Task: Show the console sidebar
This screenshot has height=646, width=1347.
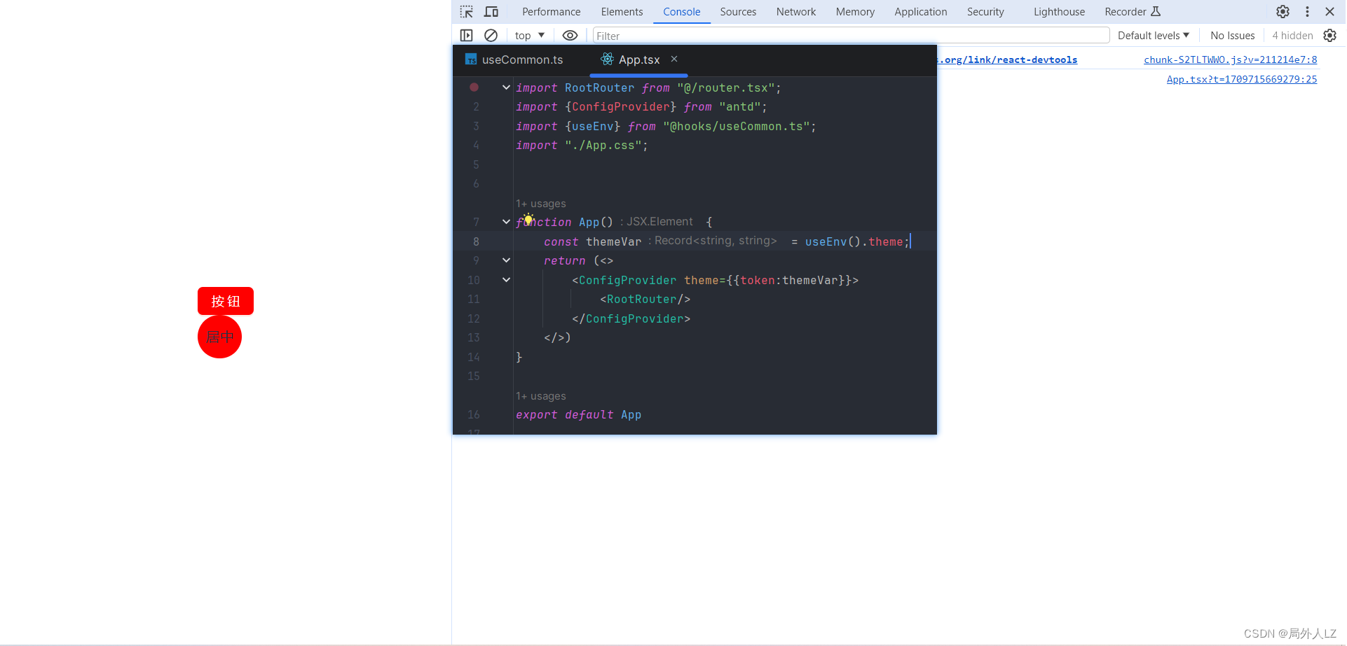Action: click(467, 36)
